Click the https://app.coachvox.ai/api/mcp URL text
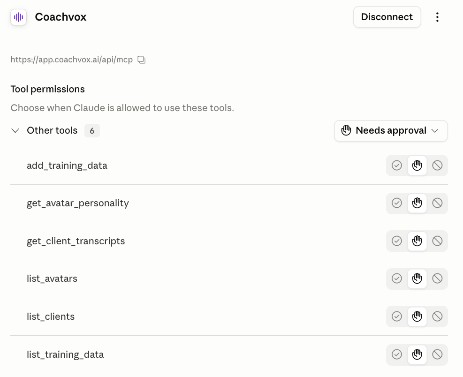Screen dimensions: 463x377 [x=72, y=60]
